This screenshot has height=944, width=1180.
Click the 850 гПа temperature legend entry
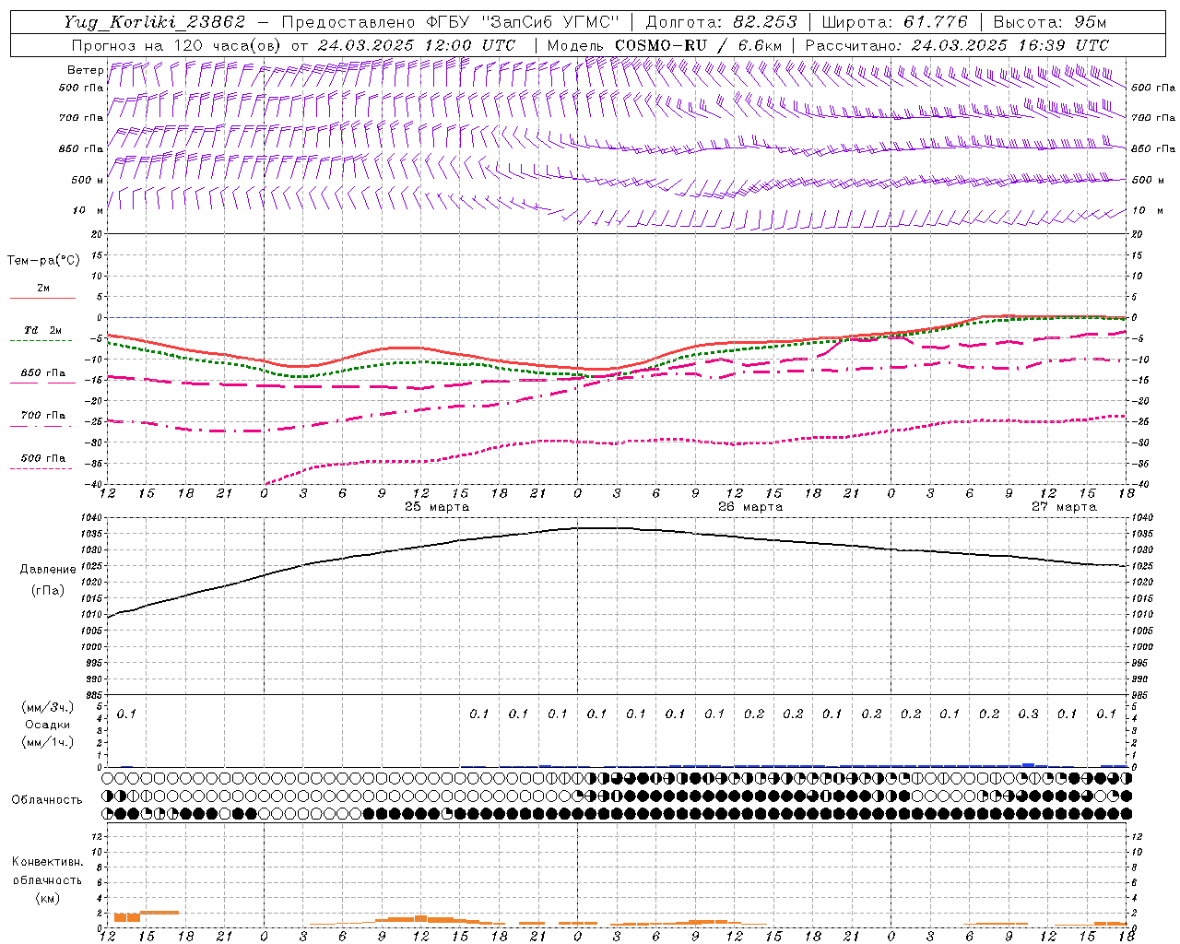tap(42, 373)
